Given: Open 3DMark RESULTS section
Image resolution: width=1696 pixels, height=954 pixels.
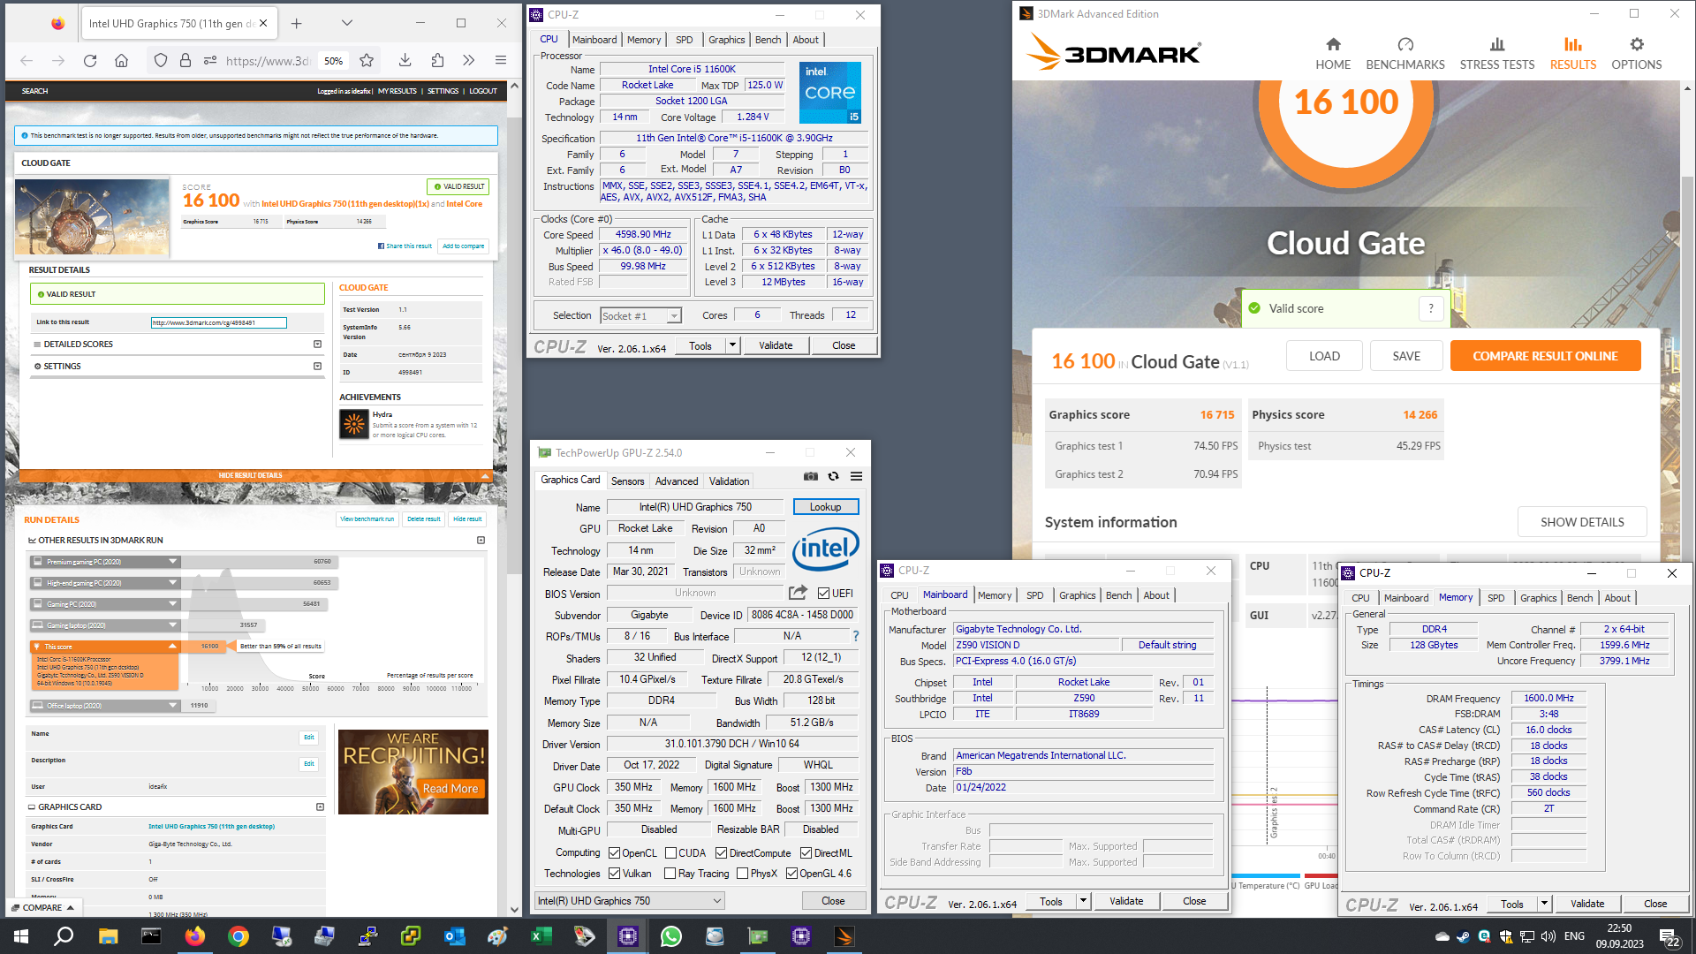Looking at the screenshot, I should tap(1573, 54).
